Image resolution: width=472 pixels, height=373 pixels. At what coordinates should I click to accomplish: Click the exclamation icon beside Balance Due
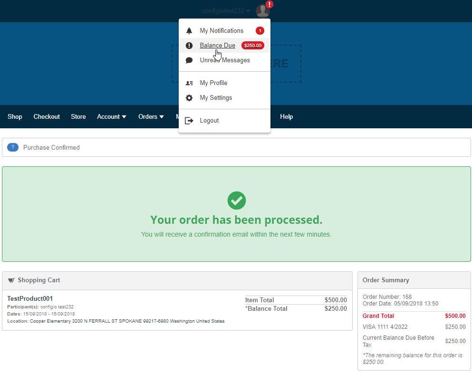coord(189,46)
